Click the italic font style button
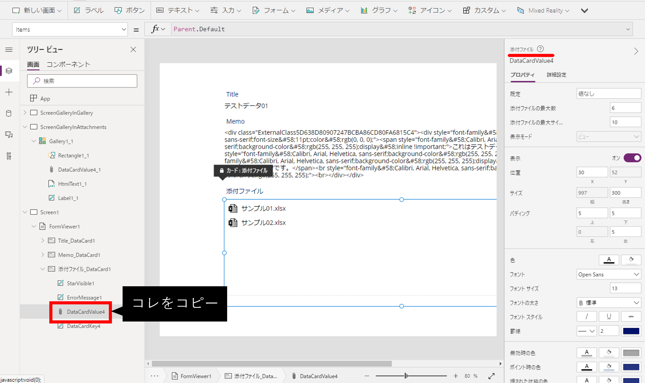The height and width of the screenshot is (383, 645). 587,316
